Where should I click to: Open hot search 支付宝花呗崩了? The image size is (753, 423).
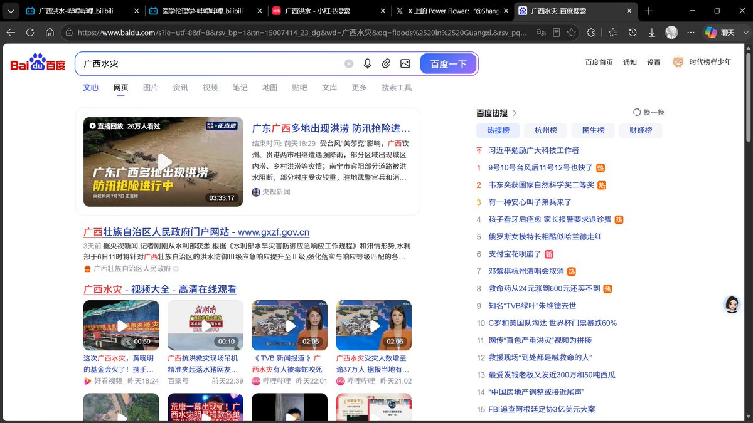click(515, 254)
